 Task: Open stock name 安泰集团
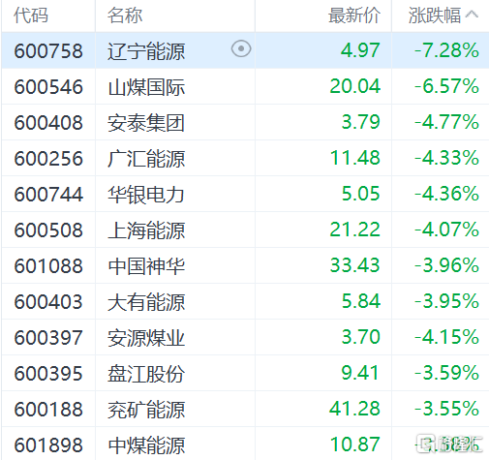[146, 123]
